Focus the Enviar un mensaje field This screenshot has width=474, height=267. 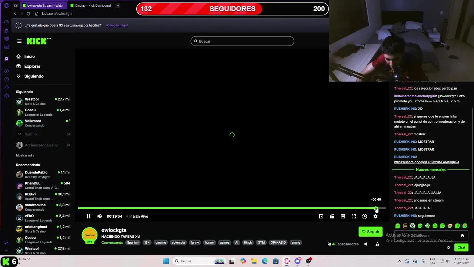430,236
